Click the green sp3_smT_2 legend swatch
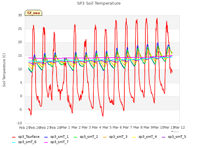Image resolution: width=198 pixels, height=148 pixels. point(75,137)
